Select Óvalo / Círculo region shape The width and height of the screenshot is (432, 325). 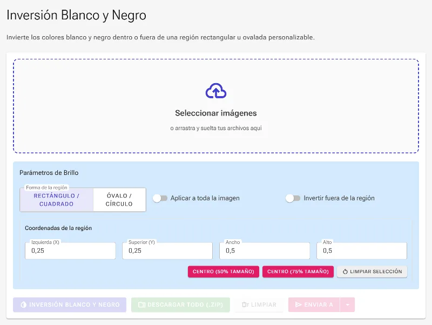[119, 200]
